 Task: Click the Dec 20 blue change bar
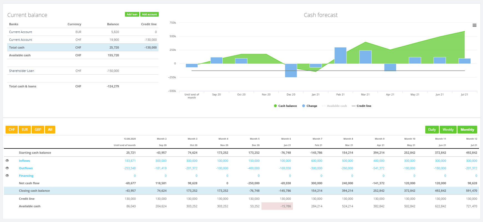point(291,70)
